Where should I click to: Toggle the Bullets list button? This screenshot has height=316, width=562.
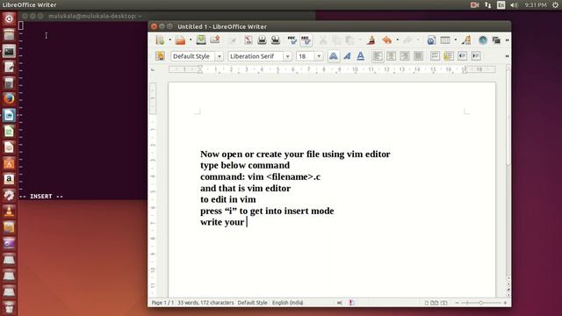[449, 56]
